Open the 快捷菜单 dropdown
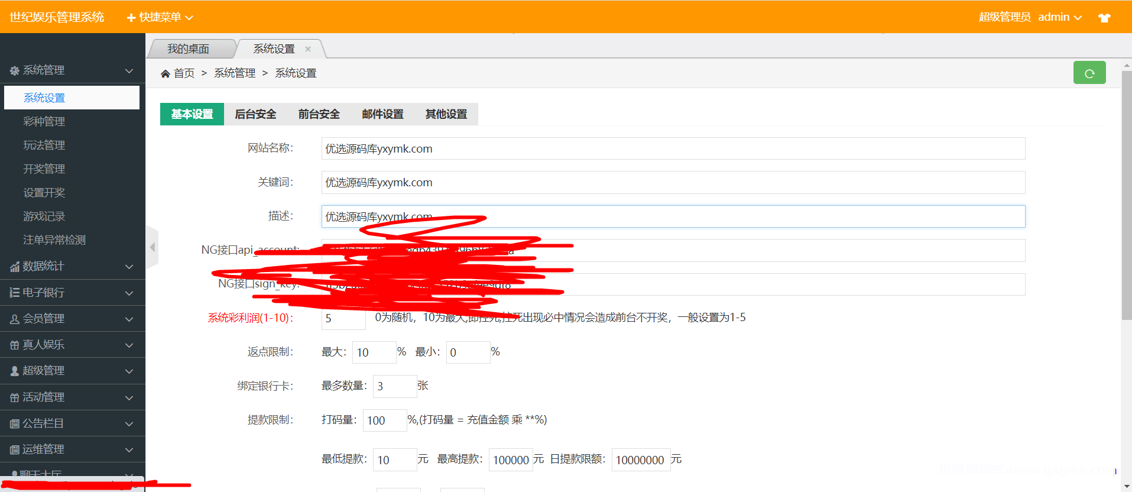The height and width of the screenshot is (492, 1132). click(x=160, y=17)
